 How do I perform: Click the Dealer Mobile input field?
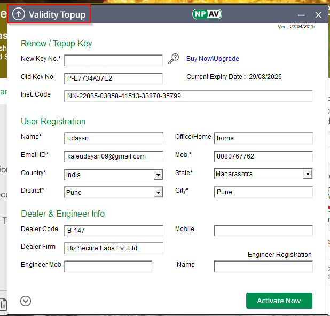[263, 231]
